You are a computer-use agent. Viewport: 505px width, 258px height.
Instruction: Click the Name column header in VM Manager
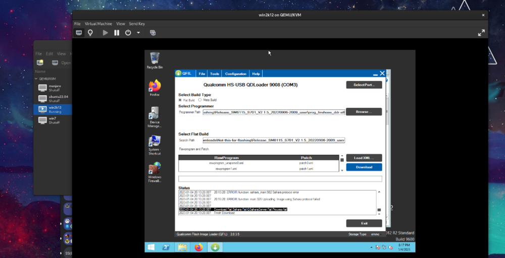tap(40, 72)
